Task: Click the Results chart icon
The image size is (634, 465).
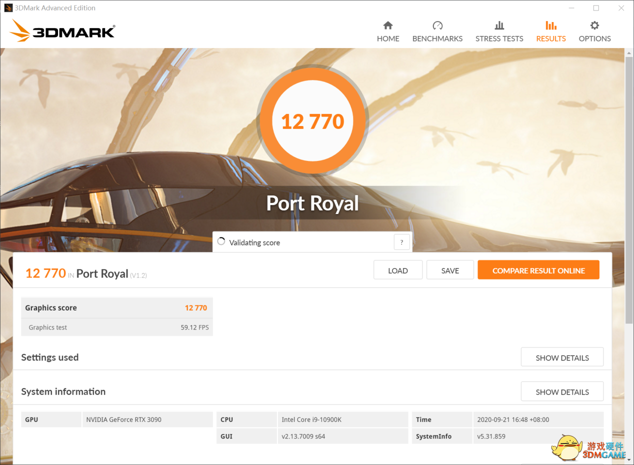Action: tap(551, 25)
